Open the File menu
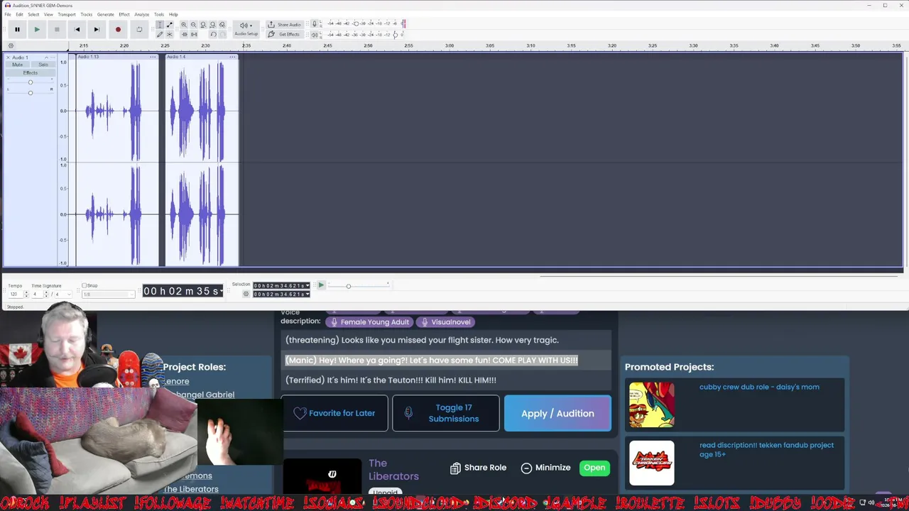Viewport: 909px width, 511px height. pyautogui.click(x=8, y=14)
